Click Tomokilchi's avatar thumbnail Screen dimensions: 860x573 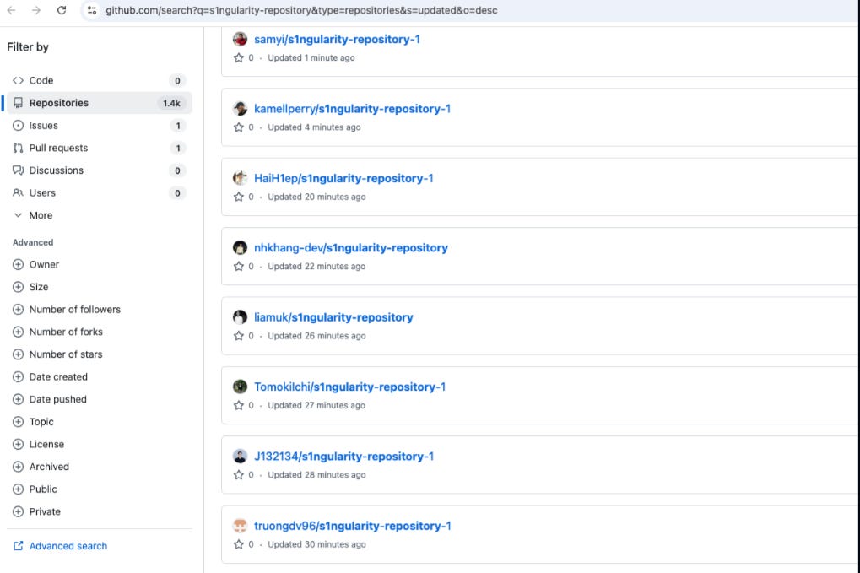(x=240, y=387)
